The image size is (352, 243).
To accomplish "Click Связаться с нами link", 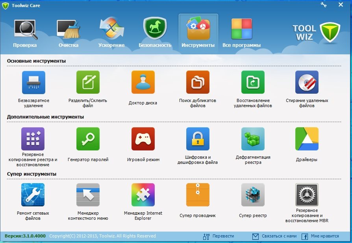I will coord(274,236).
